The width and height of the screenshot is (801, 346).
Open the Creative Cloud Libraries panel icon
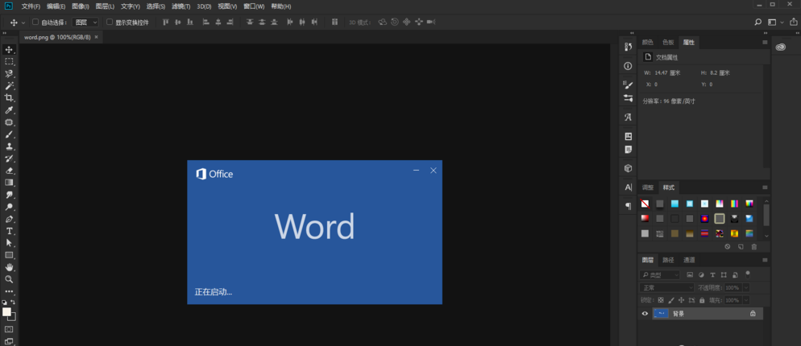coord(780,47)
